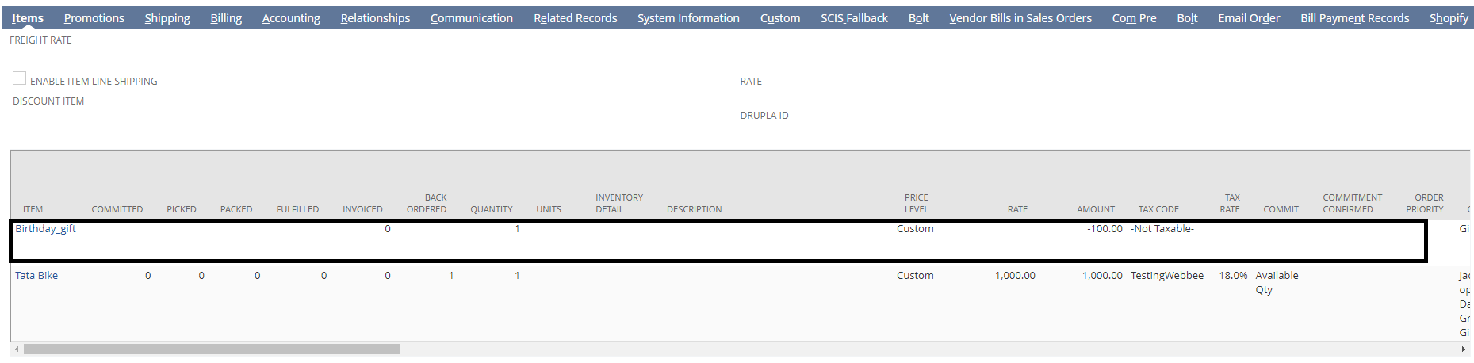Switch to the Promotions tab
Screen dimensions: 1474x363
[94, 18]
